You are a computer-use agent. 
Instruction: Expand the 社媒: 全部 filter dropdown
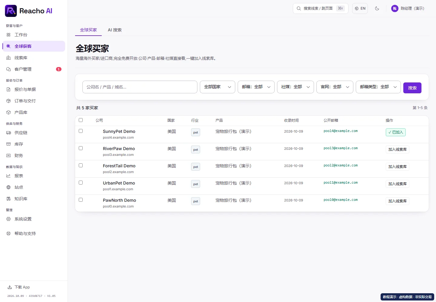pos(296,87)
